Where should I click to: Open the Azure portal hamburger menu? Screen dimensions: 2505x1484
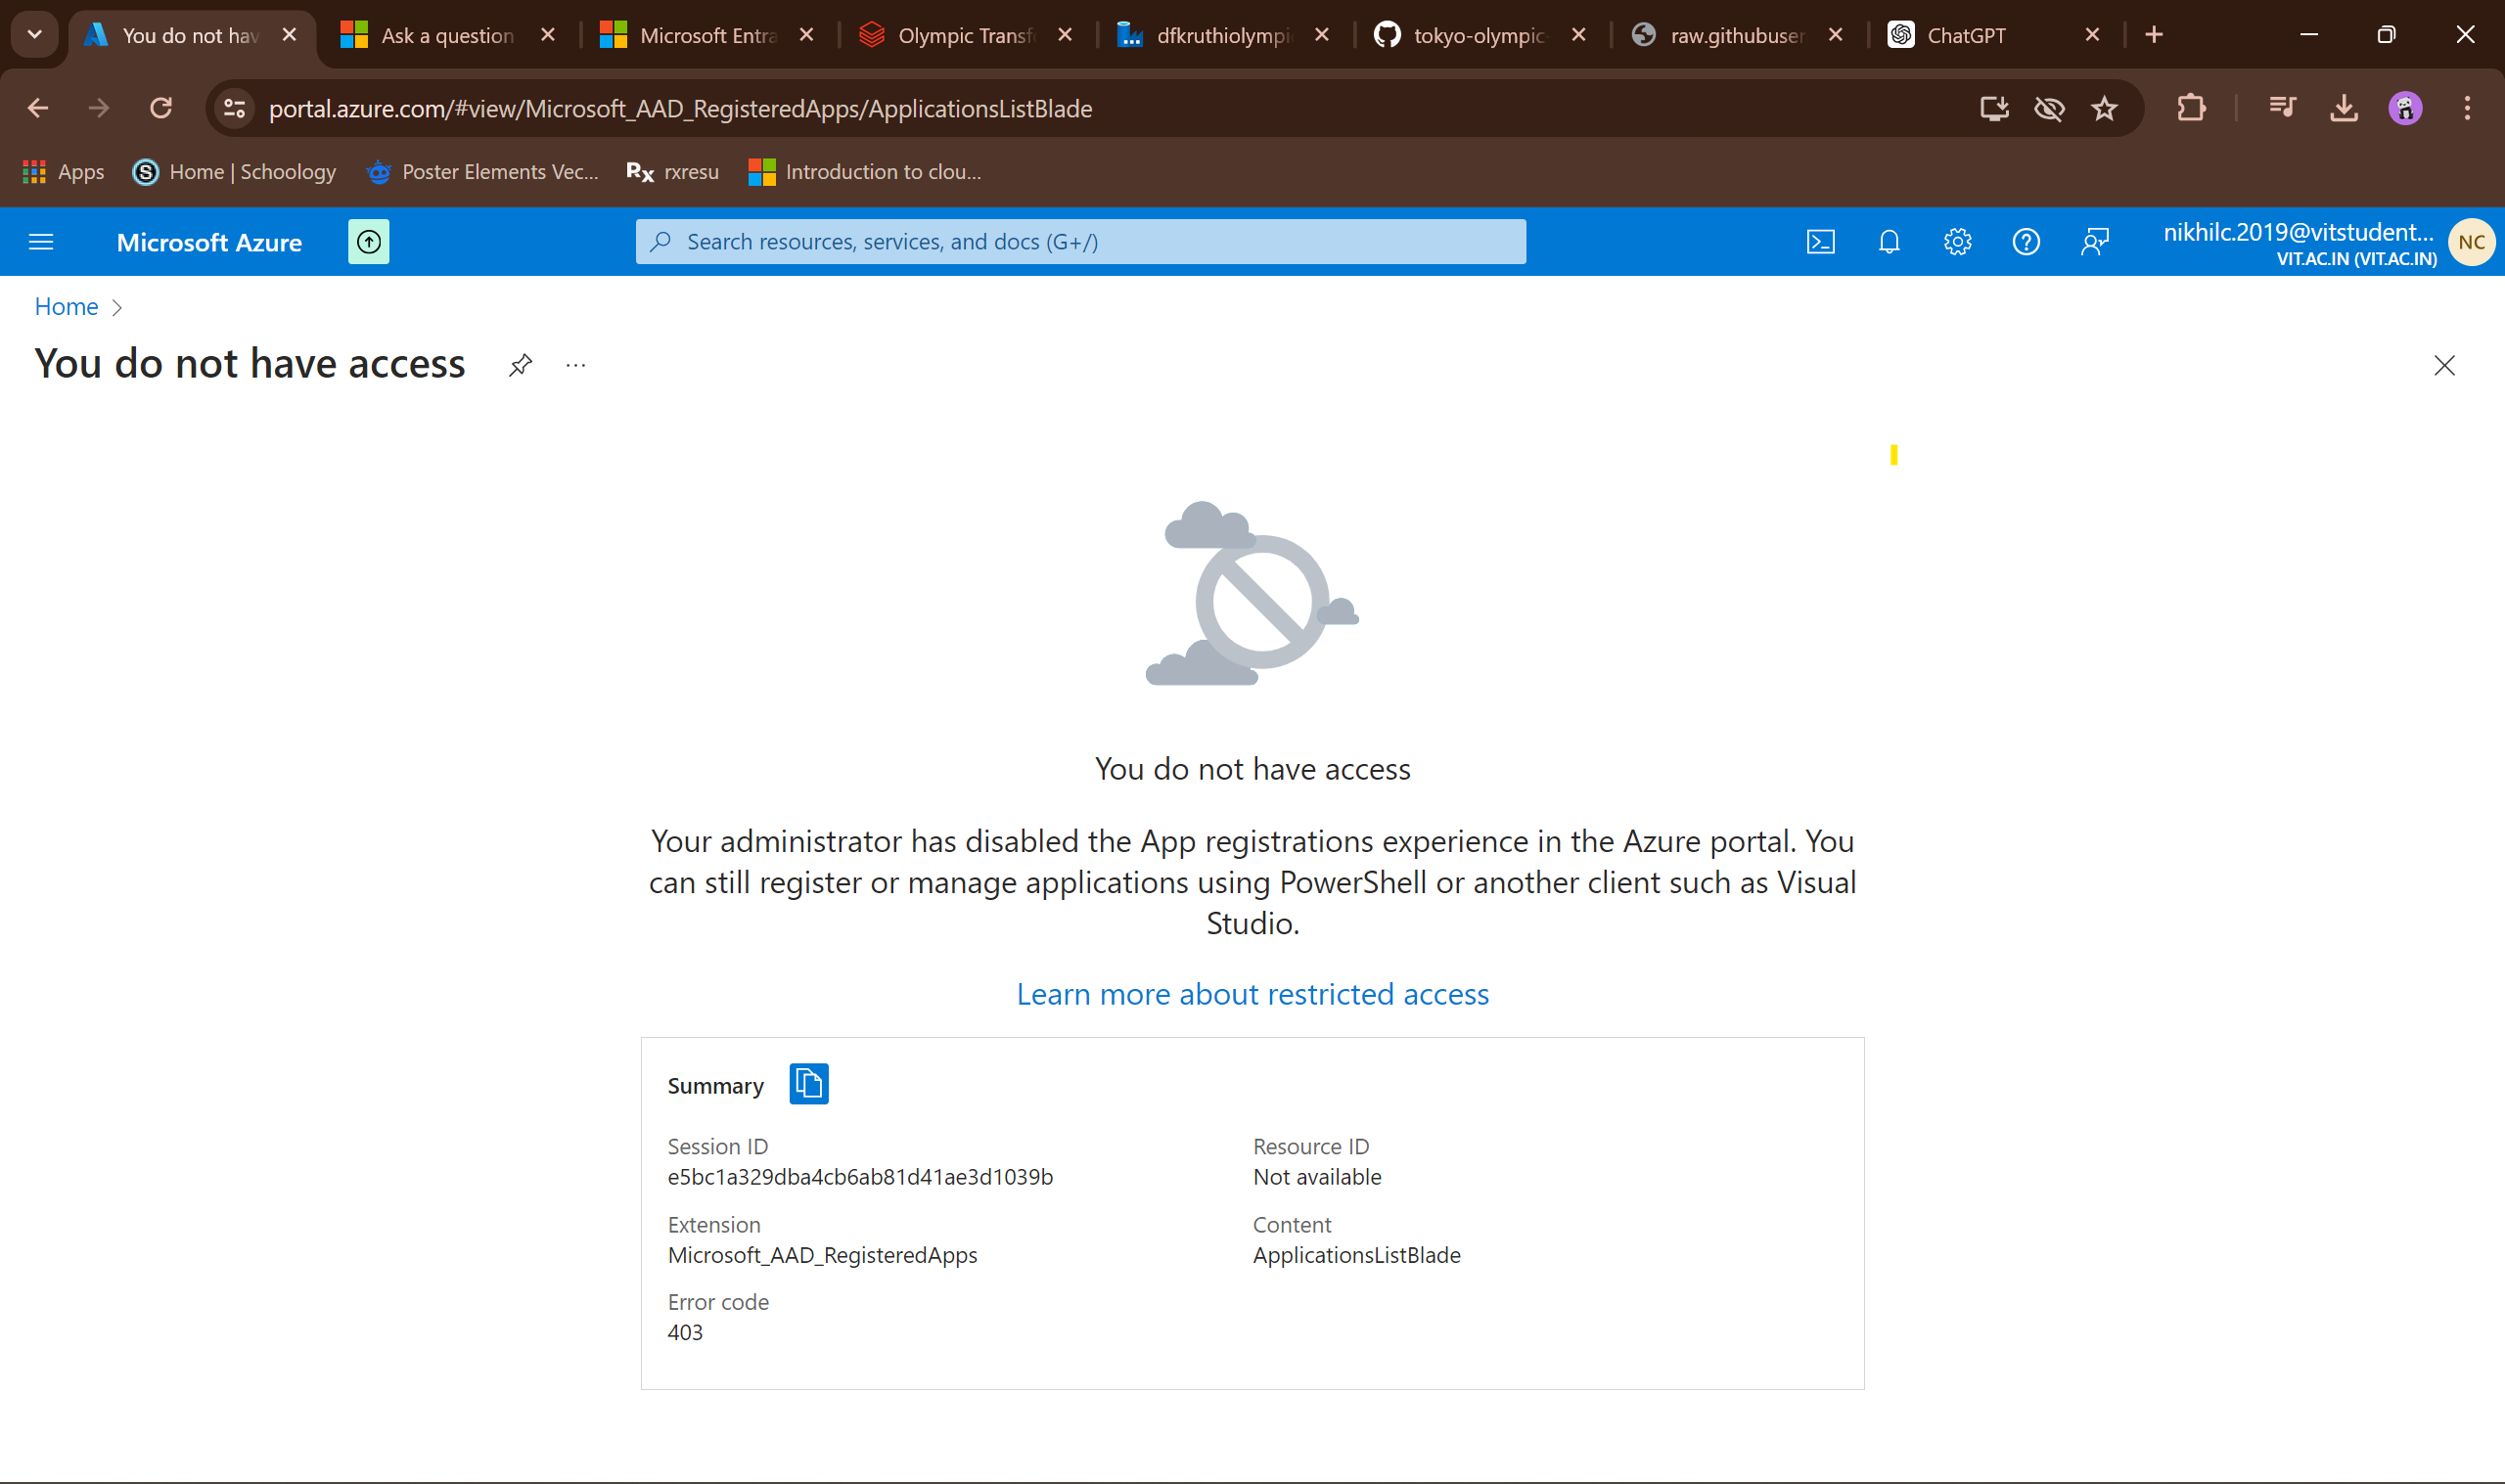[41, 242]
